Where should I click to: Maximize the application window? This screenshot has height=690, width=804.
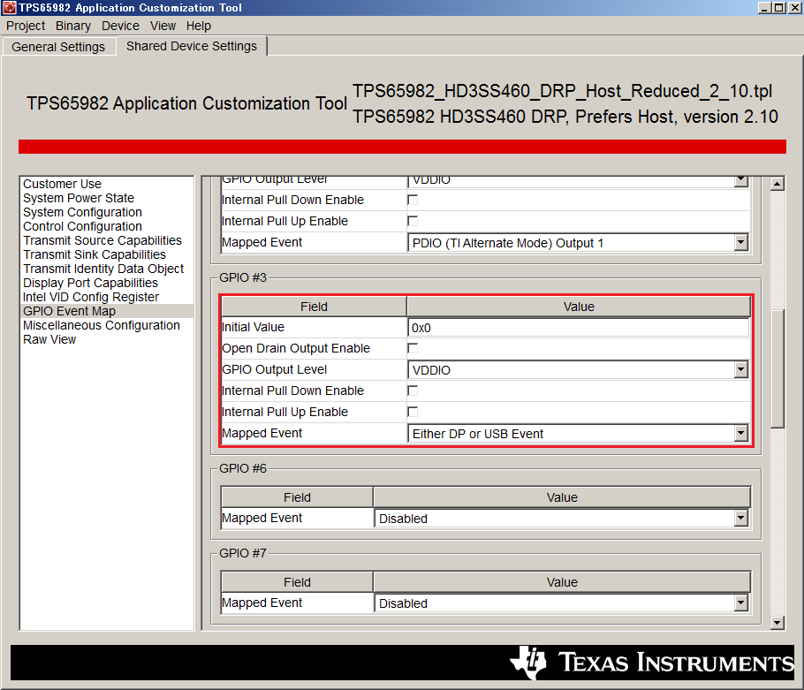(x=779, y=8)
